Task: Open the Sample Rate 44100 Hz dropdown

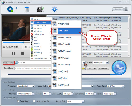Action: 95,94
